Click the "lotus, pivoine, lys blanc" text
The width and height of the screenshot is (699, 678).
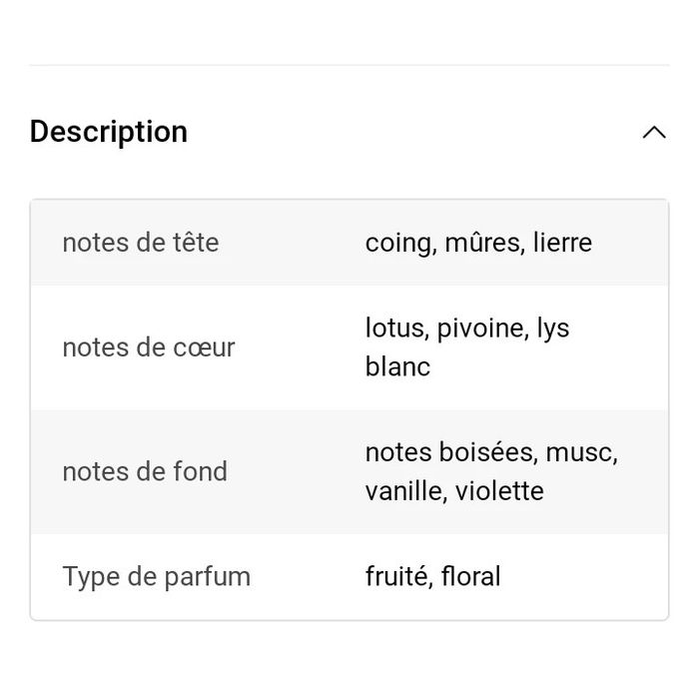(467, 347)
